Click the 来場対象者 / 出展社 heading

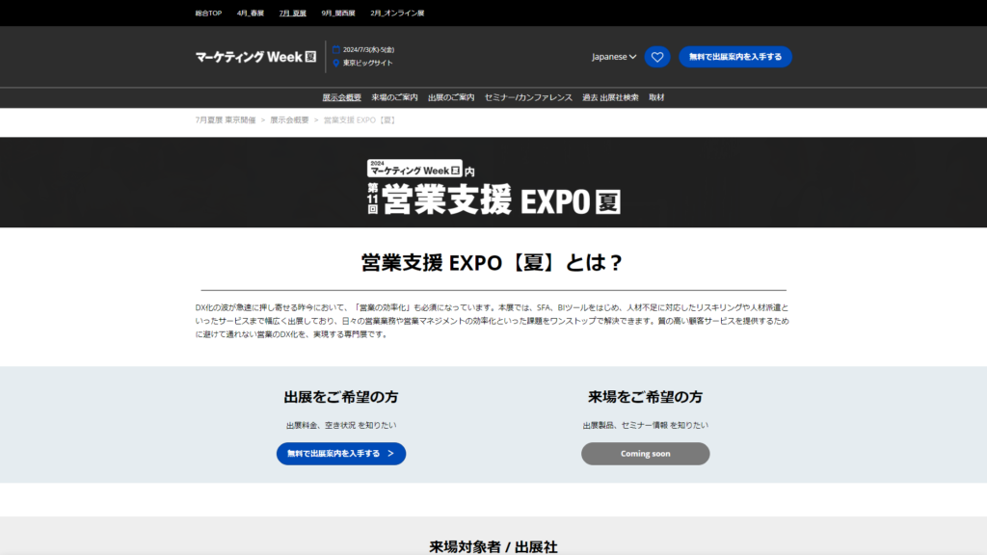coord(493,547)
